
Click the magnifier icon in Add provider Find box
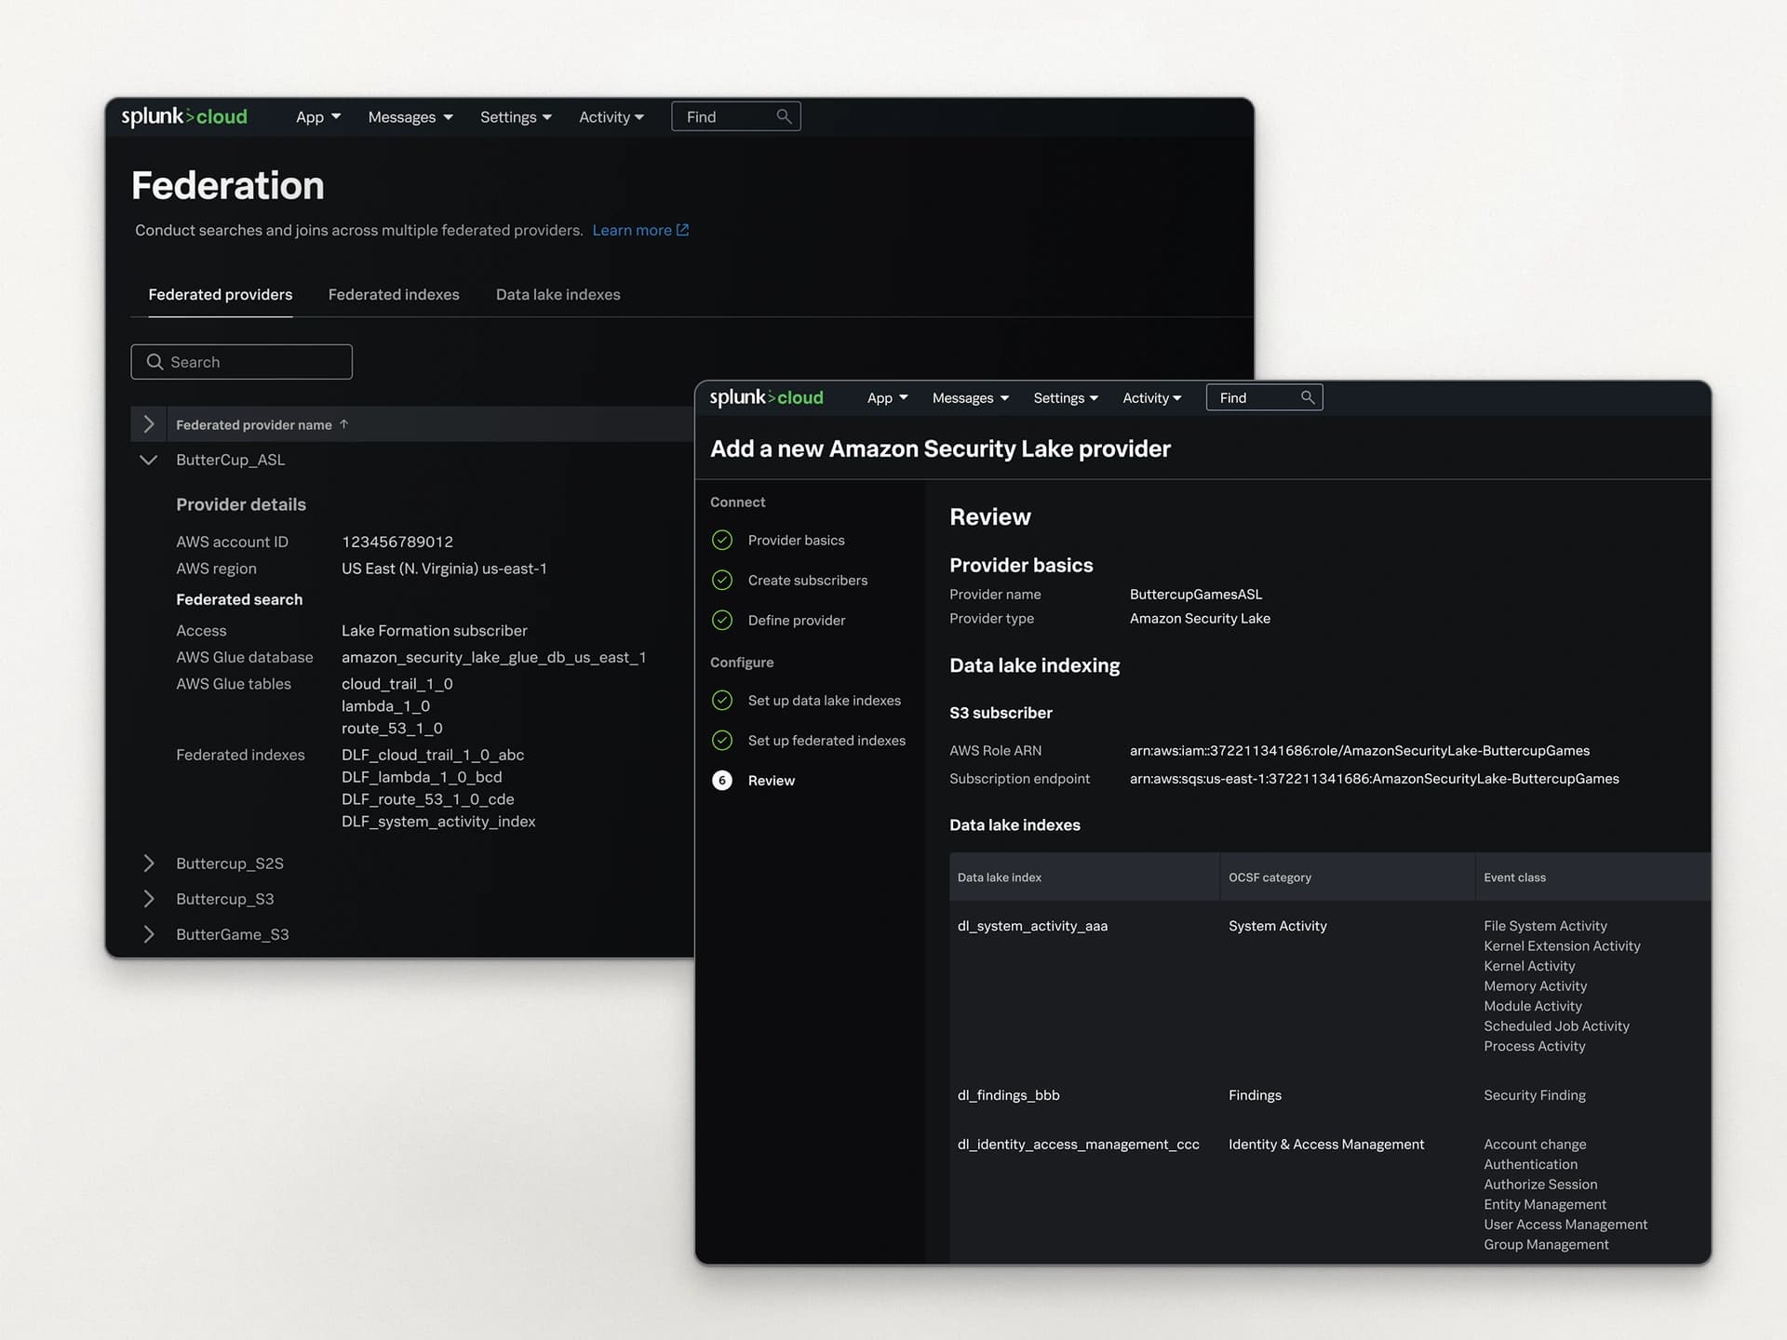click(1308, 397)
